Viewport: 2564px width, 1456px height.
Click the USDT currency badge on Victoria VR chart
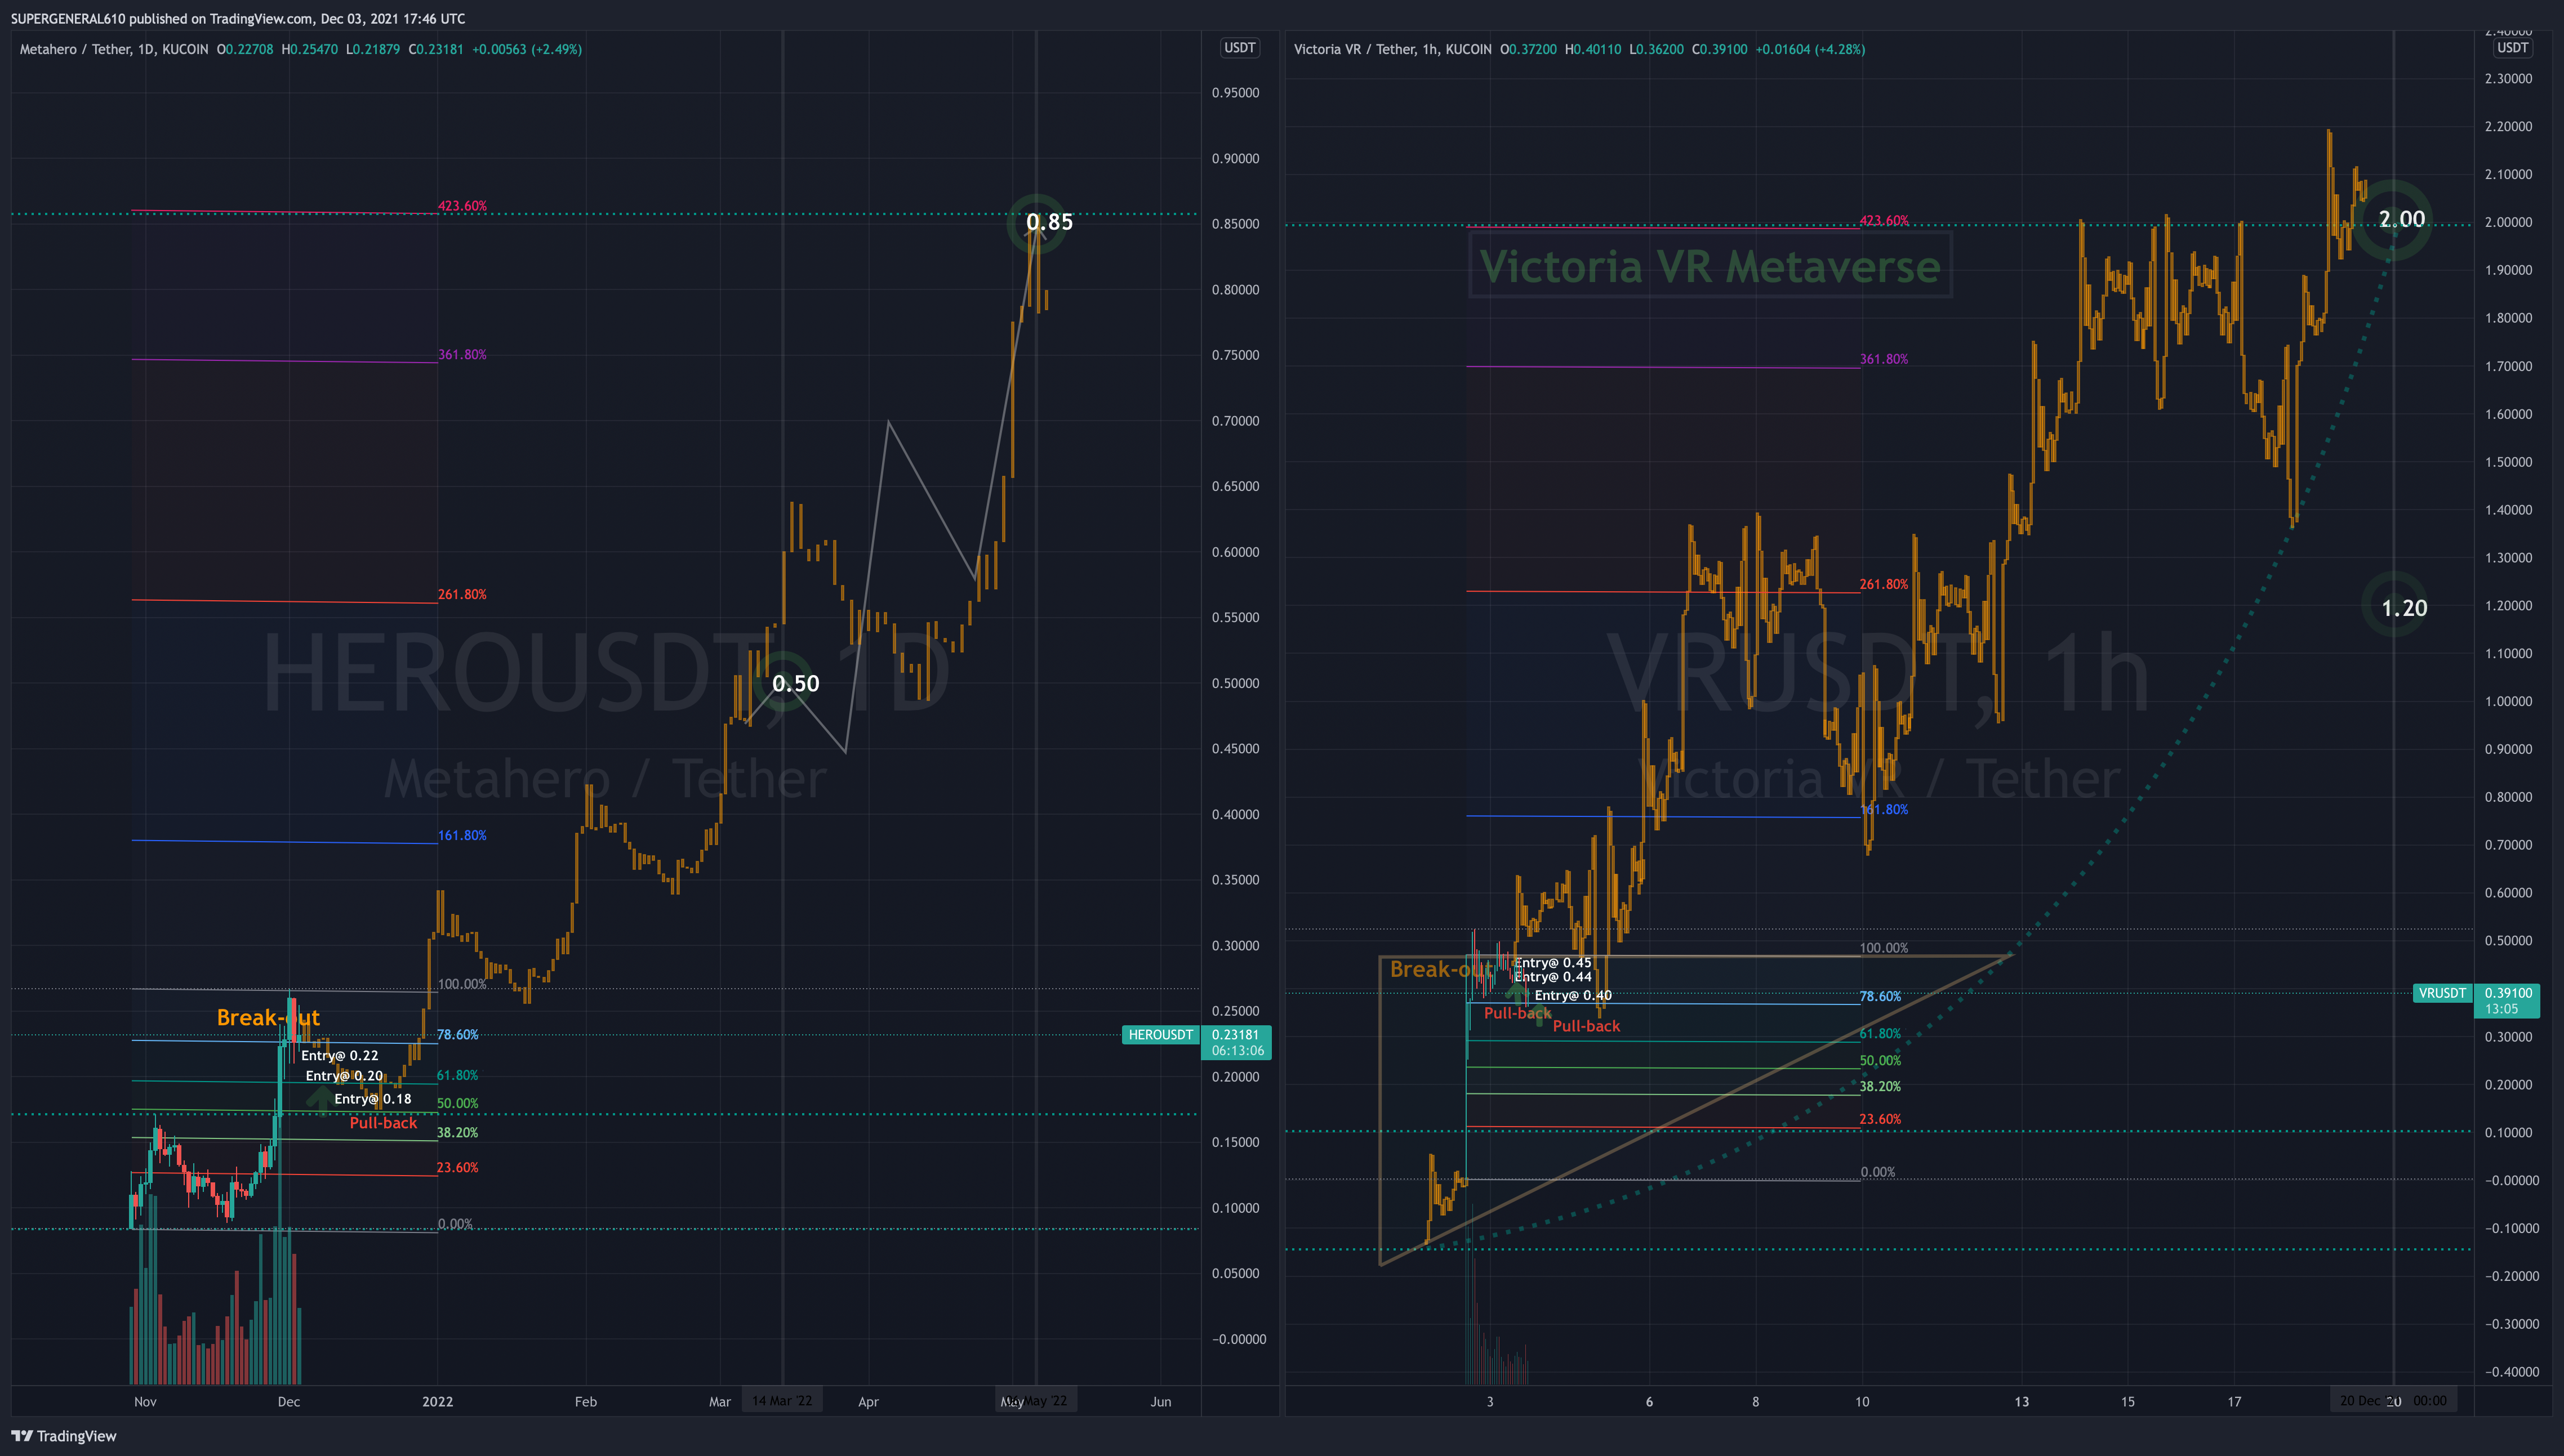(x=2512, y=48)
